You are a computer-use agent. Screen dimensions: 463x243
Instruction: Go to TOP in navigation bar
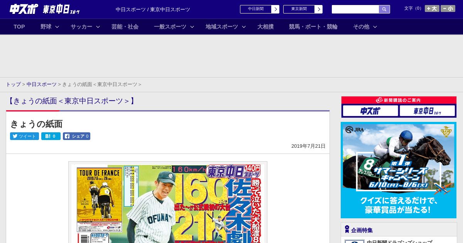pyautogui.click(x=19, y=27)
